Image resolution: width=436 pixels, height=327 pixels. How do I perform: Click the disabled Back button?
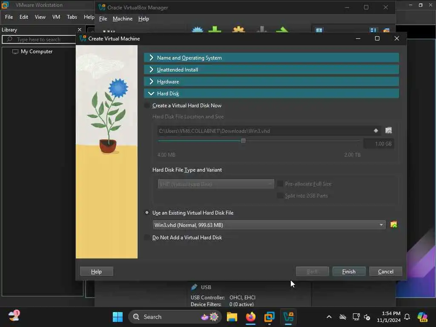(x=312, y=271)
